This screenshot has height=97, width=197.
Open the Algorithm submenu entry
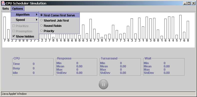pyautogui.click(x=25, y=14)
